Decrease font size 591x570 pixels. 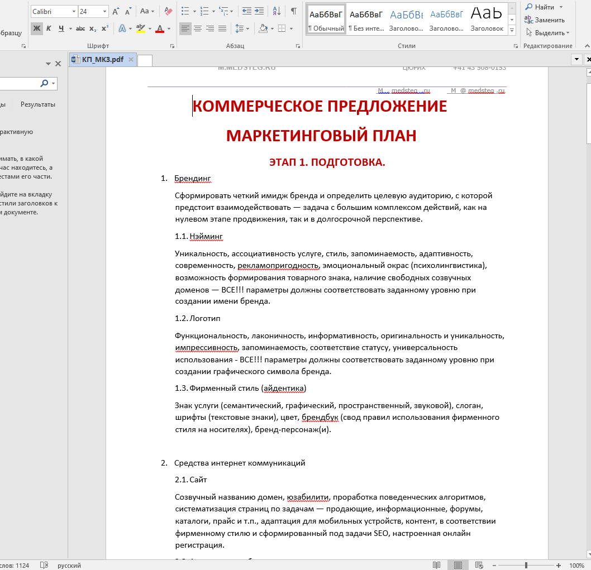[x=128, y=11]
